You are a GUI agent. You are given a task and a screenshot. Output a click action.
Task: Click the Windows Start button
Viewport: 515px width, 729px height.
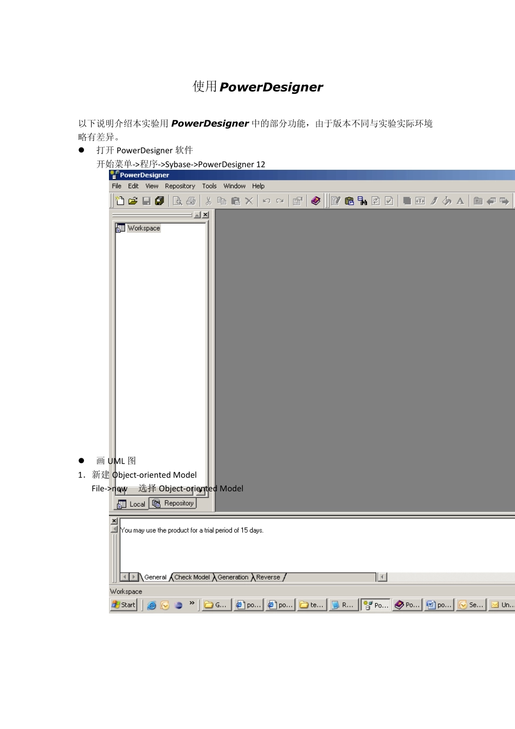[x=124, y=605]
